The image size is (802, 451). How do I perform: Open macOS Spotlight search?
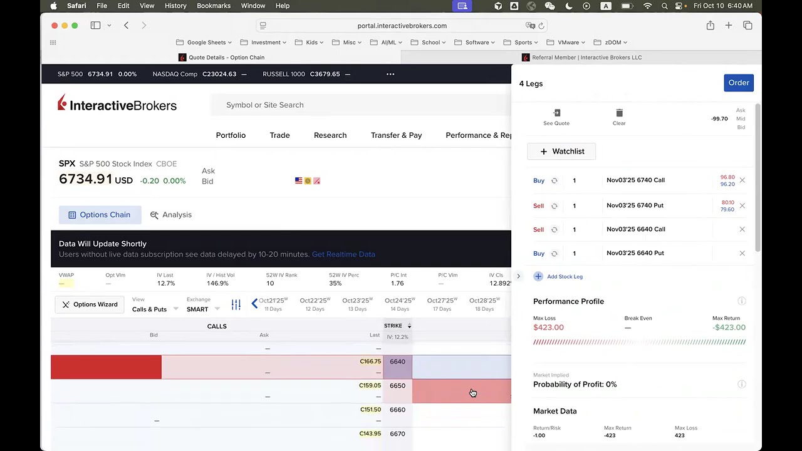[x=664, y=6]
